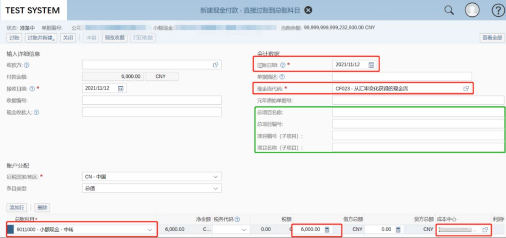Viewport: 506px width, 238px height.
Task: Open the user profile avatar icon
Action: coord(472,10)
